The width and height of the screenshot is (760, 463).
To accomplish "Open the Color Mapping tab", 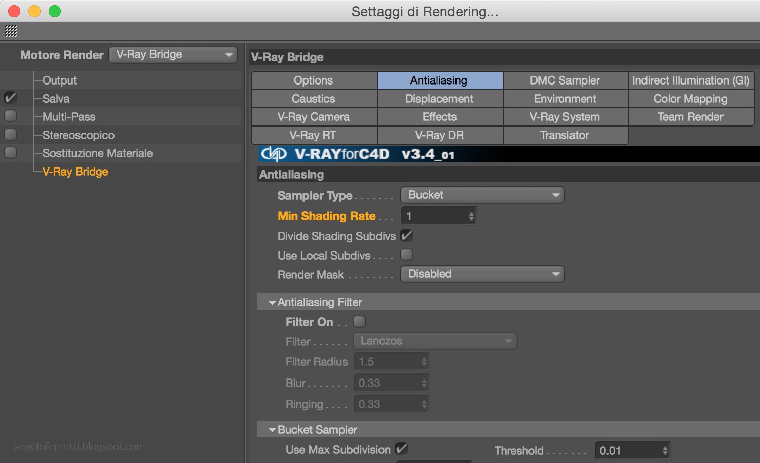I will tap(691, 99).
